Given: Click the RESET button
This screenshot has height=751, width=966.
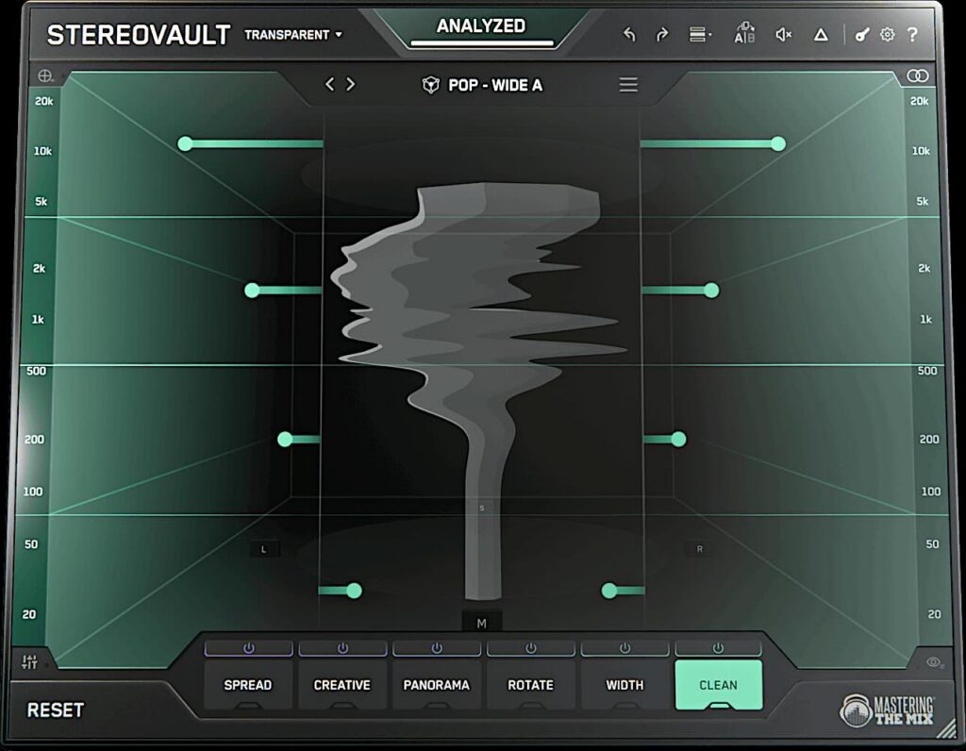Looking at the screenshot, I should click(x=55, y=710).
